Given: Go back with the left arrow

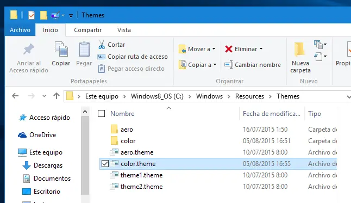Looking at the screenshot, I should point(15,96).
